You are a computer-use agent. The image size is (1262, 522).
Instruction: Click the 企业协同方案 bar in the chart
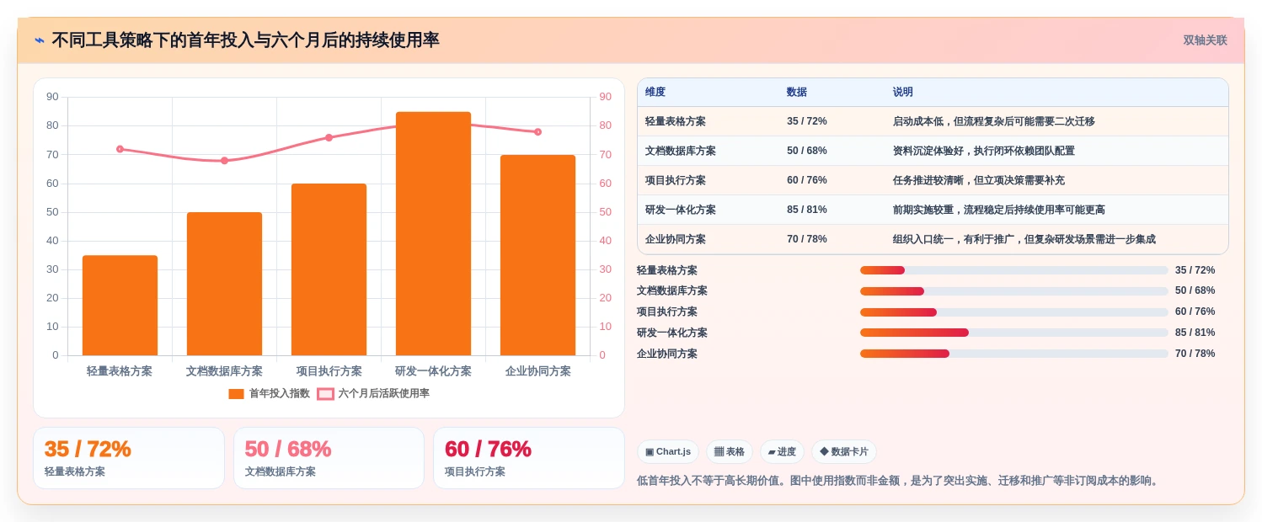(537, 255)
